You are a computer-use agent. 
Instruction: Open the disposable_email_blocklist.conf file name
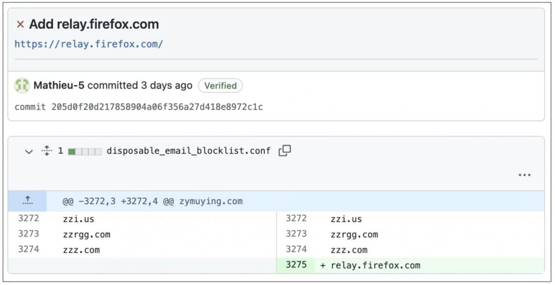point(188,151)
